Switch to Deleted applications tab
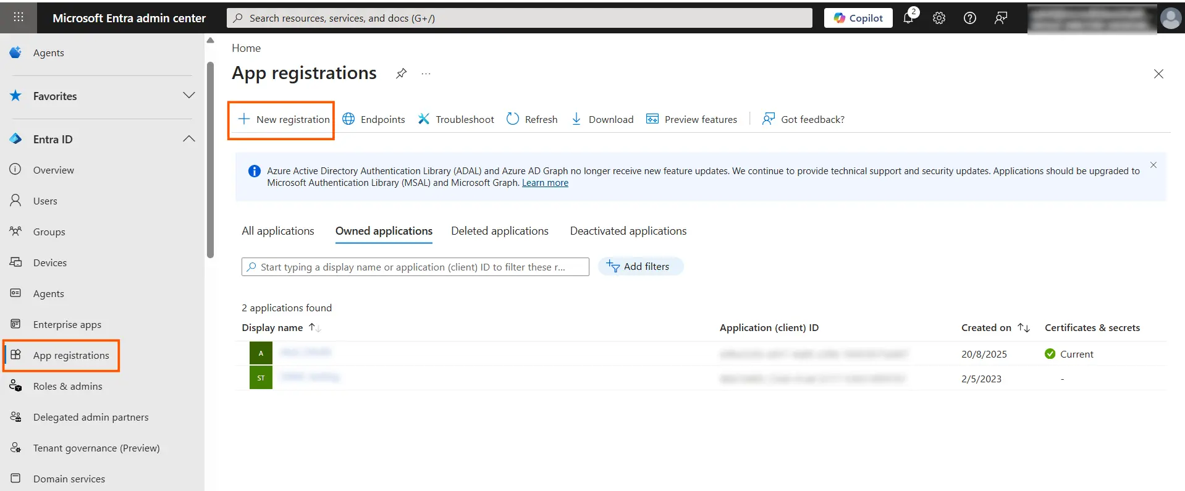 pyautogui.click(x=500, y=231)
